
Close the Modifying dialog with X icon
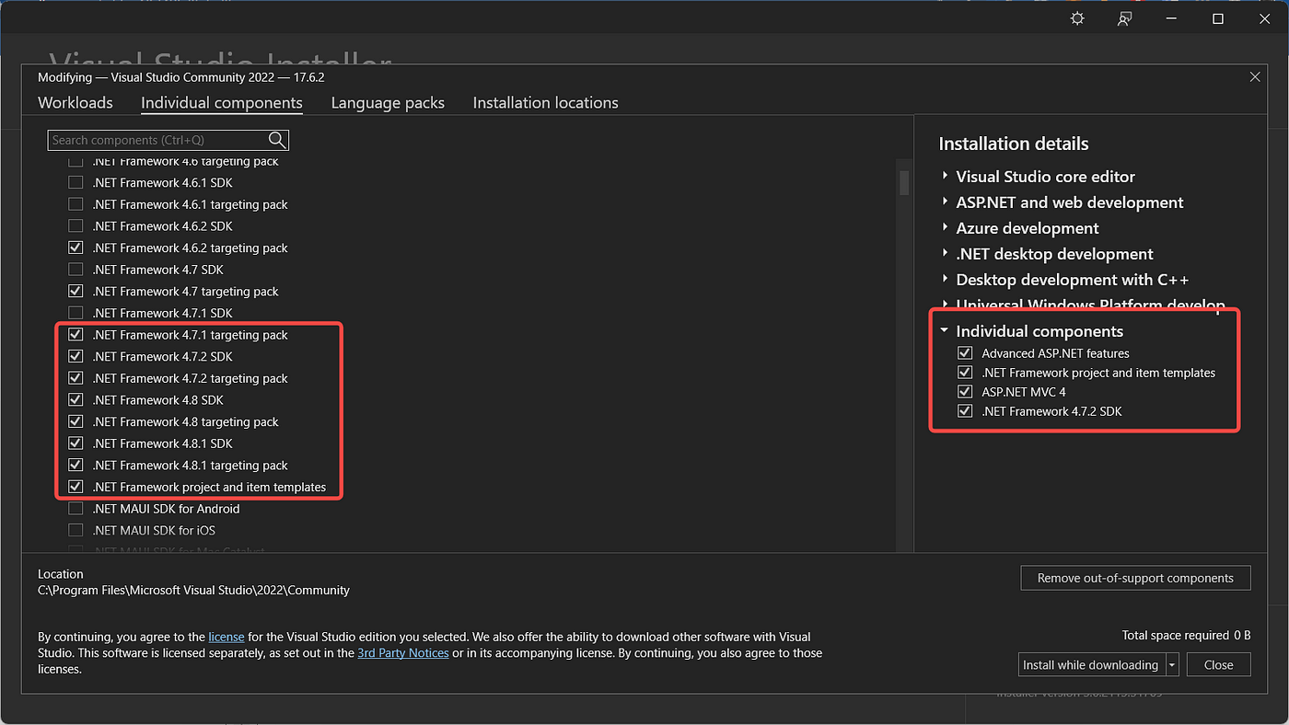pos(1255,77)
